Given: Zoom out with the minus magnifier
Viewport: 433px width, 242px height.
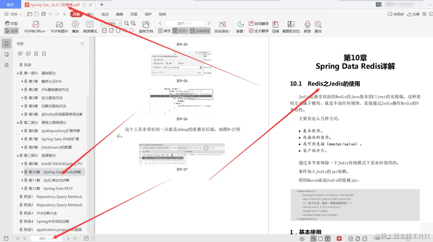Looking at the screenshot, I should [126, 23].
